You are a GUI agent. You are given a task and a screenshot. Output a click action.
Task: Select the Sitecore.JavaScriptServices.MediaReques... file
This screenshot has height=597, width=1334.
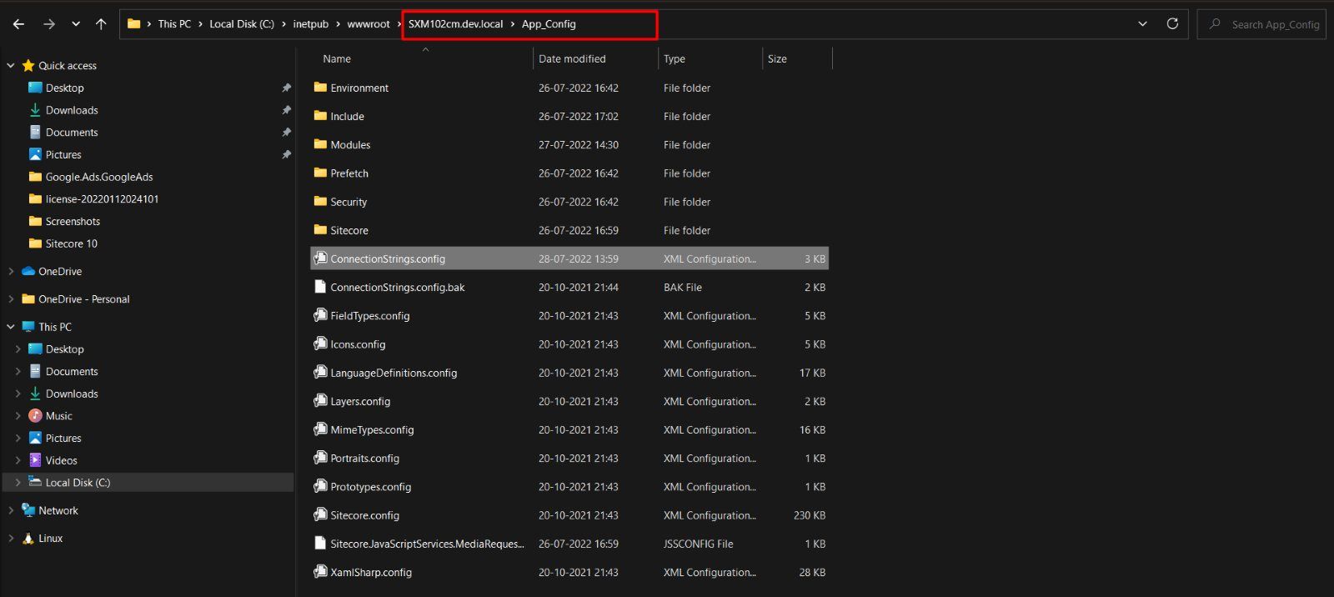tap(427, 544)
